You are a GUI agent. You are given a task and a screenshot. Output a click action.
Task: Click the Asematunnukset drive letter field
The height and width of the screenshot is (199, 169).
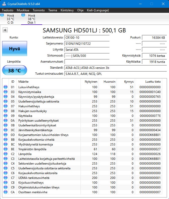pos(87,62)
